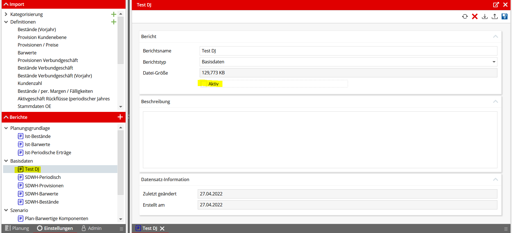Select Provision Kundenebene definition
The width and height of the screenshot is (512, 233).
[42, 37]
